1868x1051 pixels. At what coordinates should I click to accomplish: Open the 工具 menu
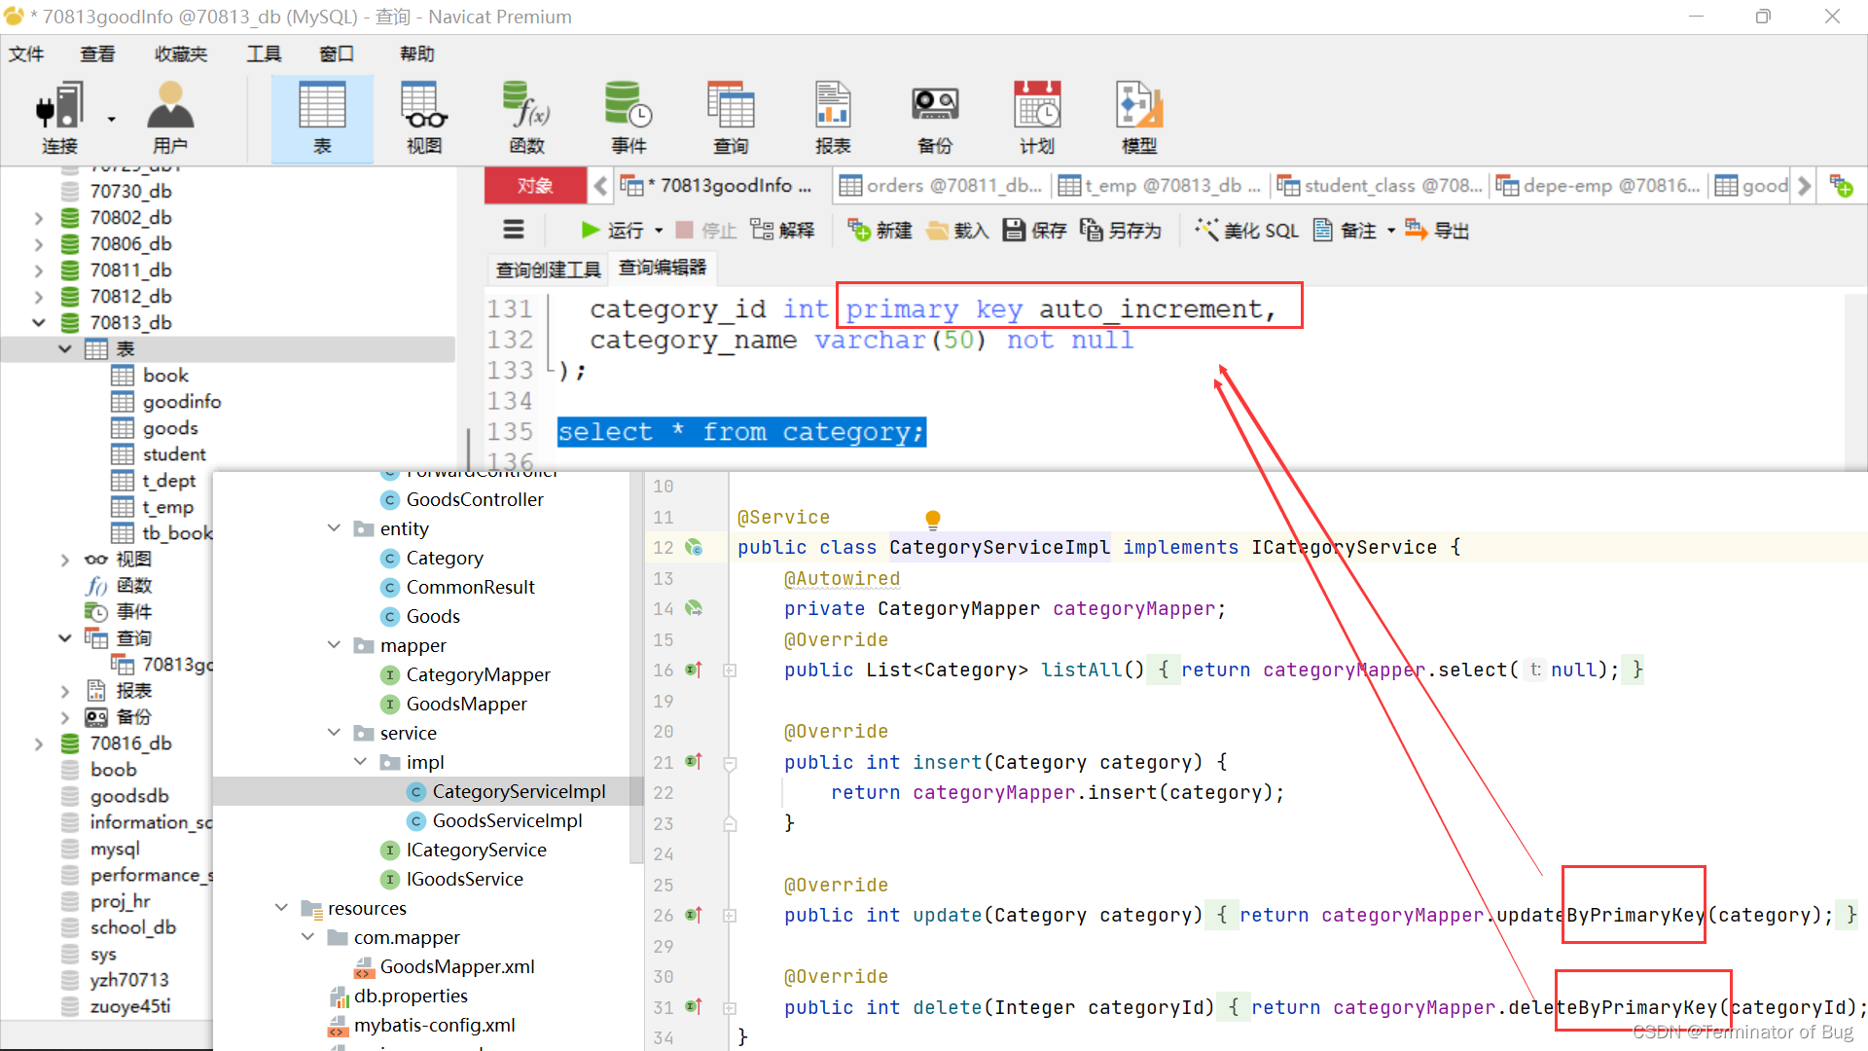click(263, 54)
